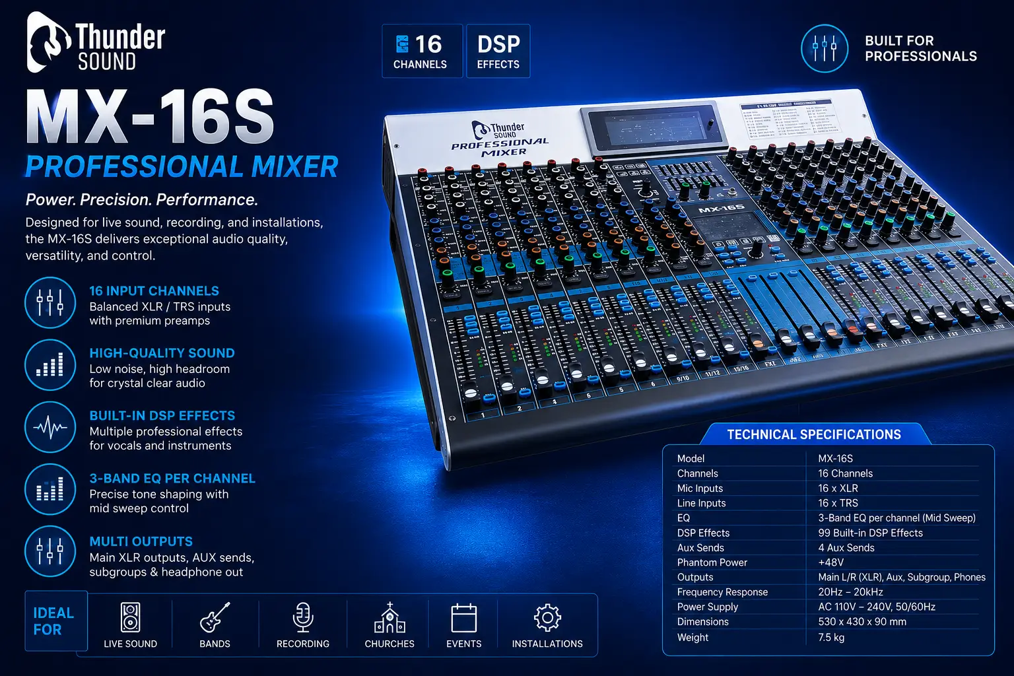The image size is (1014, 676).
Task: Click the DSP Effects badge
Action: pos(498,51)
